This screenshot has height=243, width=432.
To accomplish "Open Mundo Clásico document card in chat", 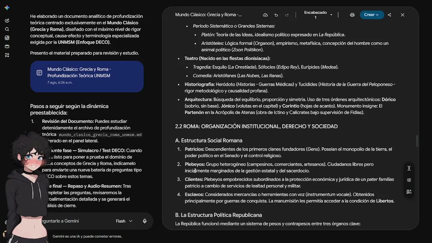I will [x=87, y=77].
